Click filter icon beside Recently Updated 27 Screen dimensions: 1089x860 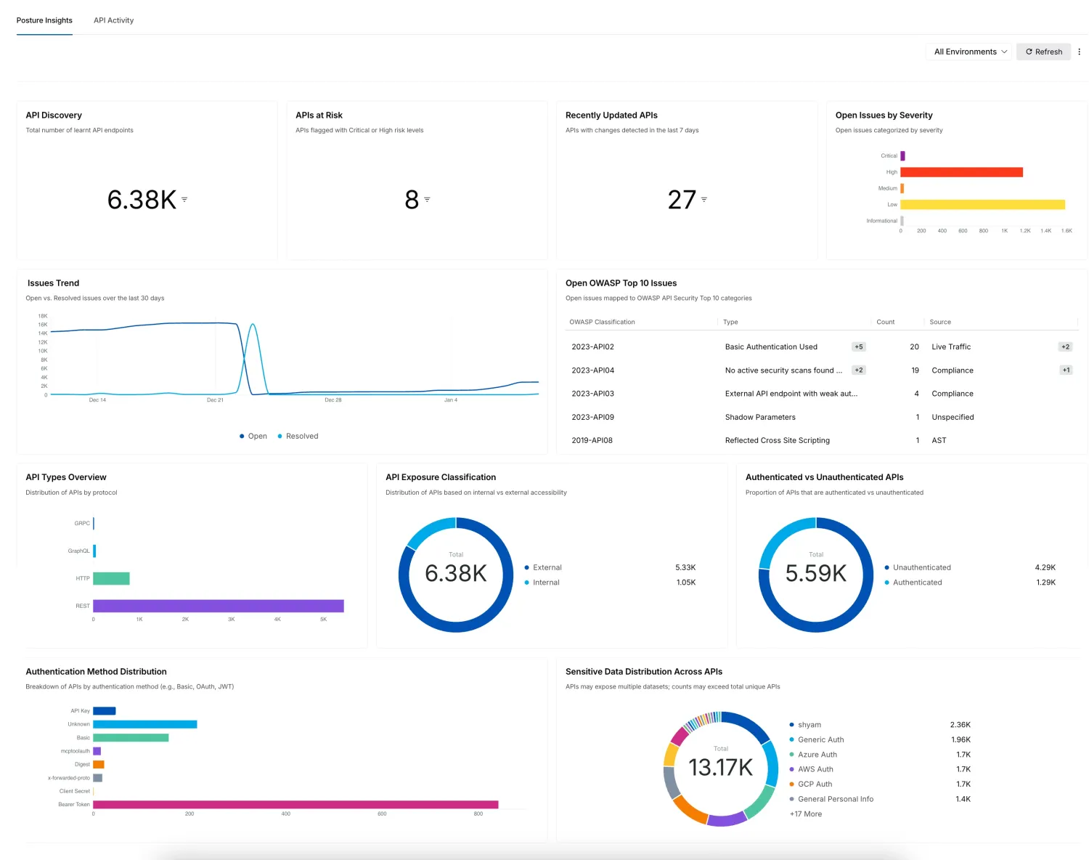tap(703, 199)
